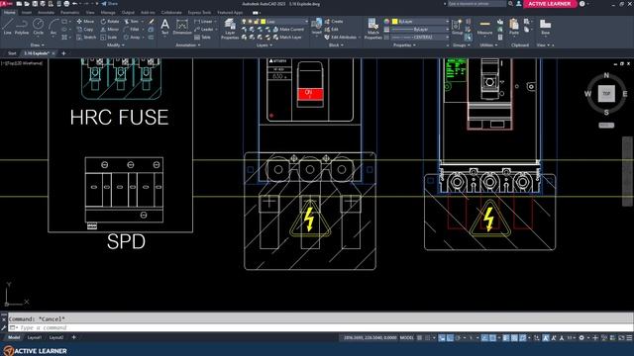This screenshot has width=634, height=356.
Task: Open the ByLayer lineweight dropdown
Action: click(x=420, y=30)
